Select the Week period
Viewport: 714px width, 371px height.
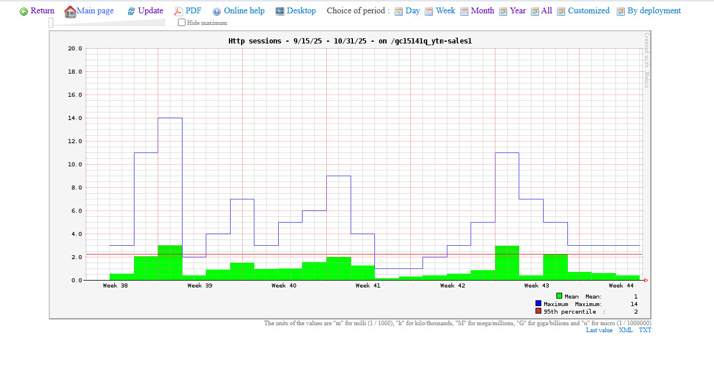click(445, 11)
